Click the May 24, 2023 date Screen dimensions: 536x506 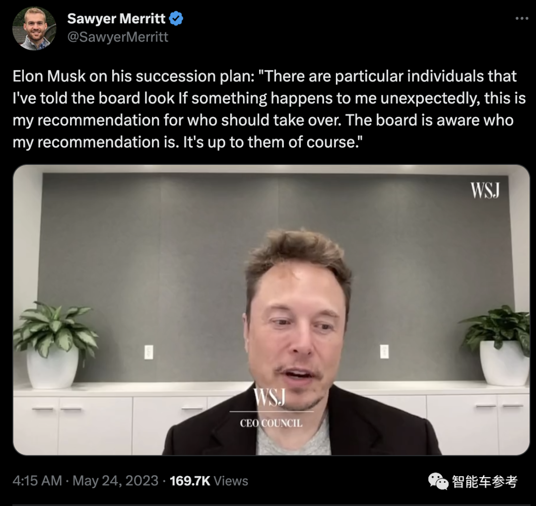point(116,481)
